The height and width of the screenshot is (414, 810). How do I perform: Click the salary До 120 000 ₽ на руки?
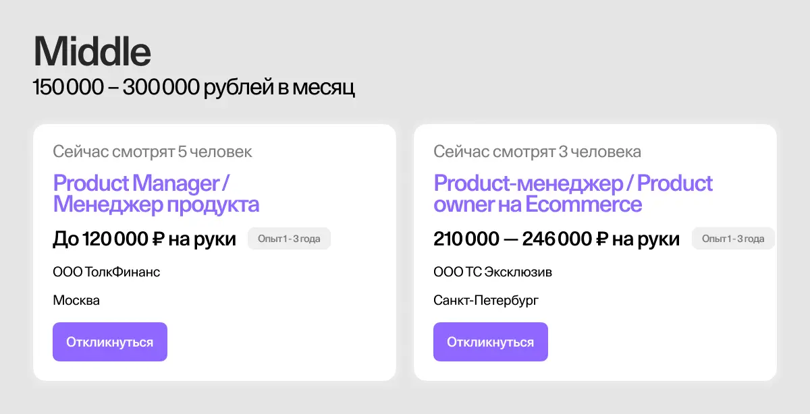tap(144, 238)
